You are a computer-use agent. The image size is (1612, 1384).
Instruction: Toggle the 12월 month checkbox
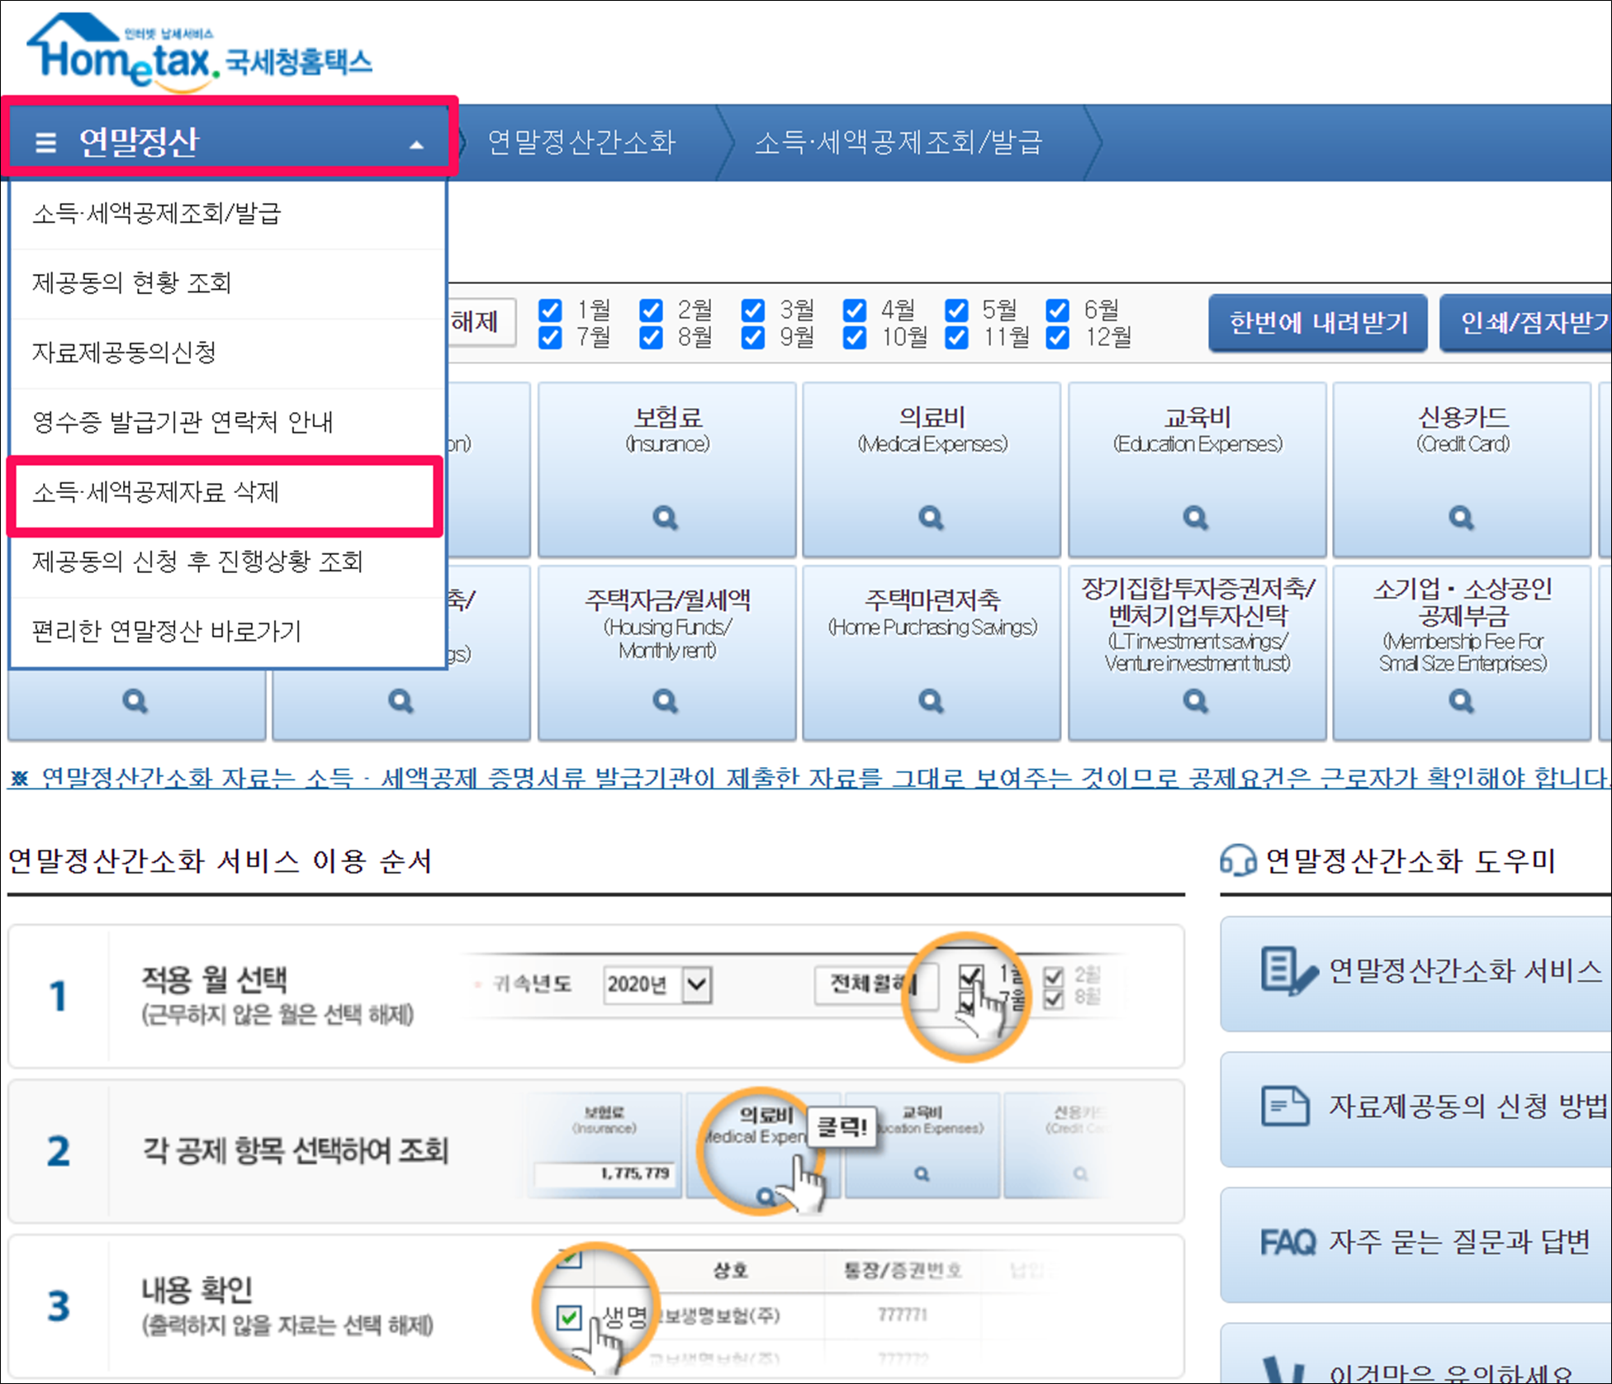(x=1058, y=338)
